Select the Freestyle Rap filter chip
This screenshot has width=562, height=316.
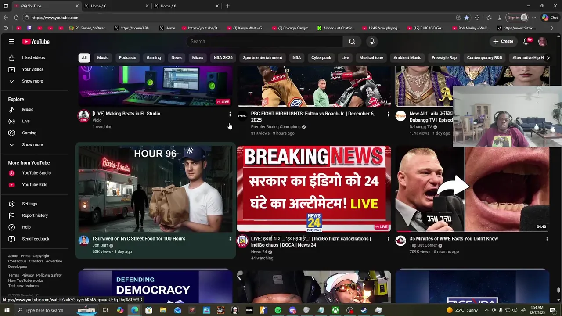tap(444, 58)
